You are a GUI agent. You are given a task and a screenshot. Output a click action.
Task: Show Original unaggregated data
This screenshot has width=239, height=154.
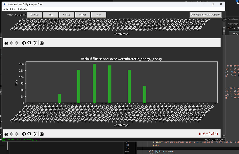pos(35,15)
